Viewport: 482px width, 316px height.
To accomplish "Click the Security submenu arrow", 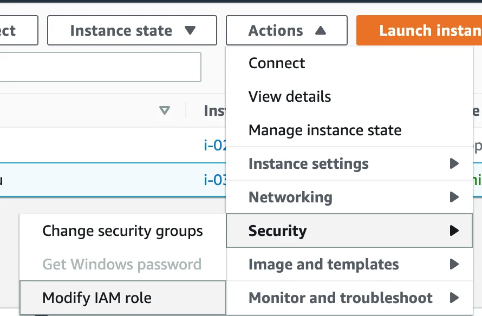I will click(454, 231).
